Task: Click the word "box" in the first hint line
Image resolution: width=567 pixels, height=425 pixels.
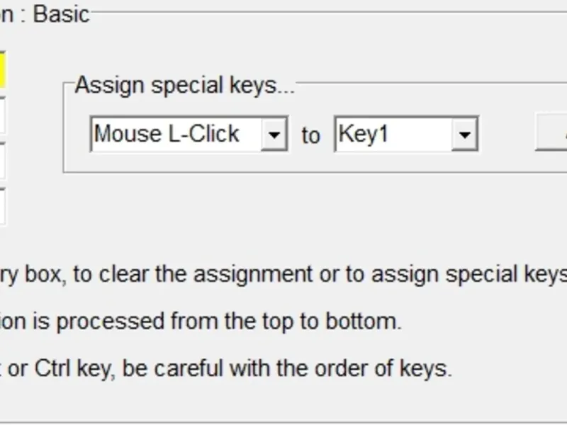Action: coord(43,275)
